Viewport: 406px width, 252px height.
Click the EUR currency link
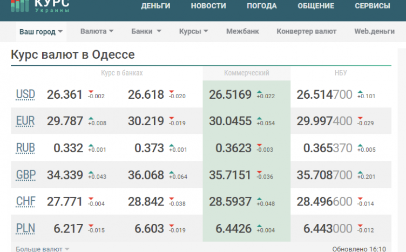25,121
